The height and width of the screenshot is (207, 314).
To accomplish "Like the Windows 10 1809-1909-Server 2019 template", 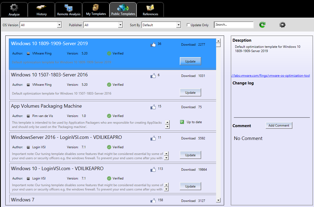I will click(x=153, y=44).
